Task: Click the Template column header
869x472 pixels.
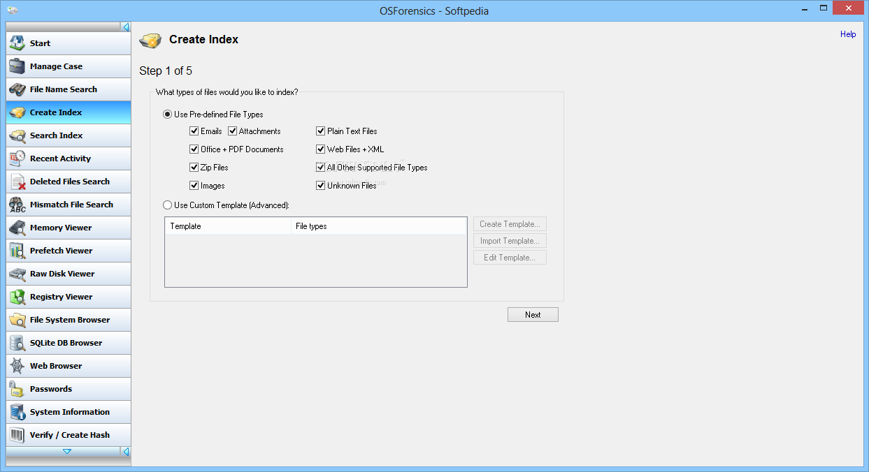Action: point(228,226)
